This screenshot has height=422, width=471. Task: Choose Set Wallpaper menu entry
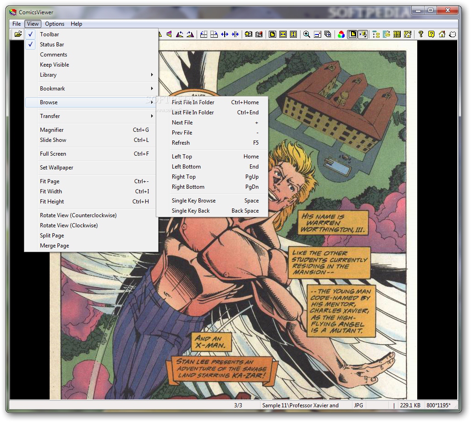click(x=91, y=168)
